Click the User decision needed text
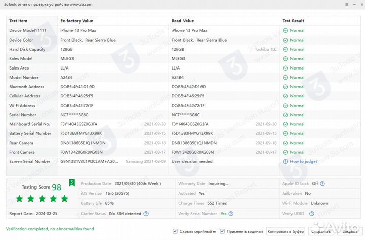Screen dimensions: 365x240 (192, 161)
